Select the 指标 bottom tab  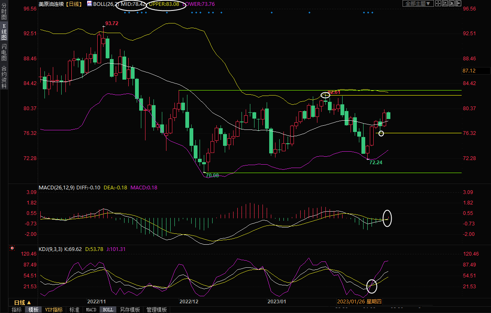click(x=17, y=310)
